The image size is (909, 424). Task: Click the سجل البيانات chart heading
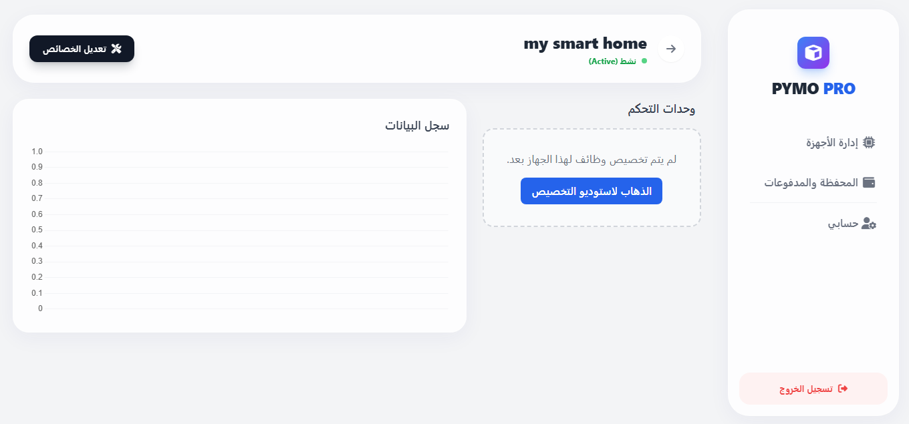417,126
